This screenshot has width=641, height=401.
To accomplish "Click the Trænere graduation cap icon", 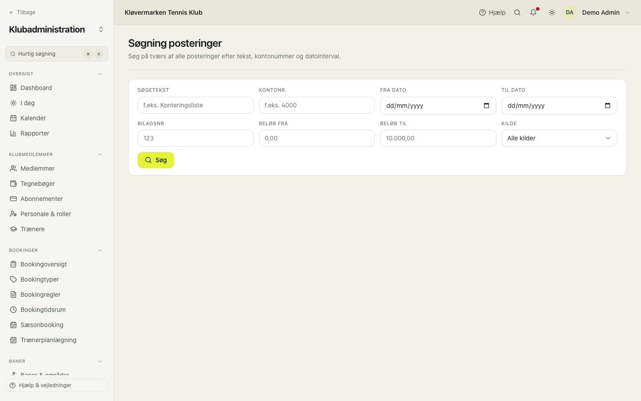I will click(x=13, y=229).
